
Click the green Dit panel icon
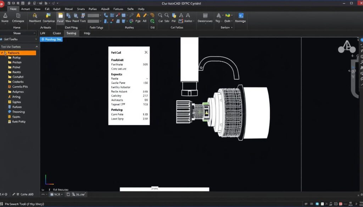pos(152,21)
